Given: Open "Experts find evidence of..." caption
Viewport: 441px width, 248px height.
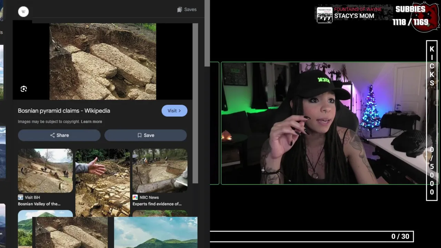Looking at the screenshot, I should pos(157,204).
